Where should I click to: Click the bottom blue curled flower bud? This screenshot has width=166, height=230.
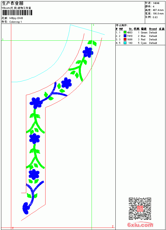[x=25, y=208]
